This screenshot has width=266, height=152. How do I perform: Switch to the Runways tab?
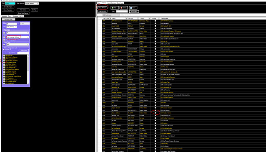(15, 16)
